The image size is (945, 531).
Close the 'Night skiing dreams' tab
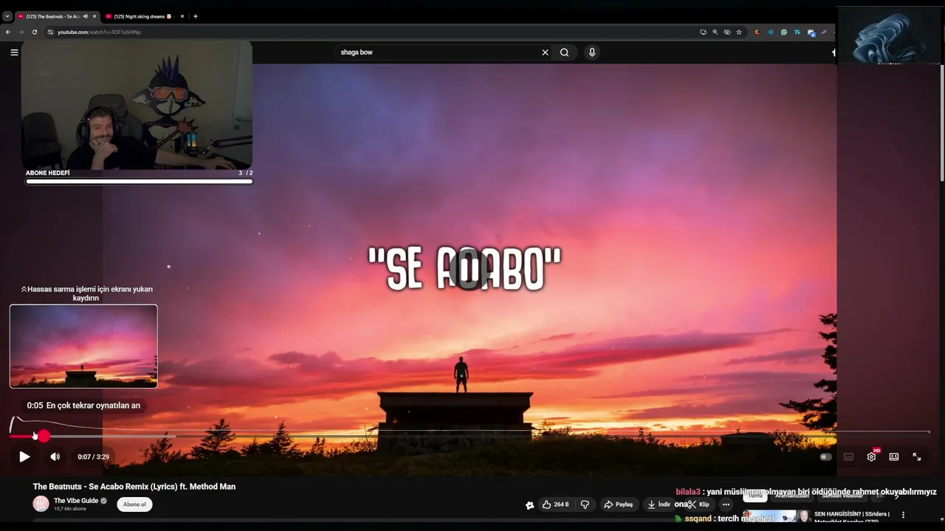pyautogui.click(x=182, y=16)
